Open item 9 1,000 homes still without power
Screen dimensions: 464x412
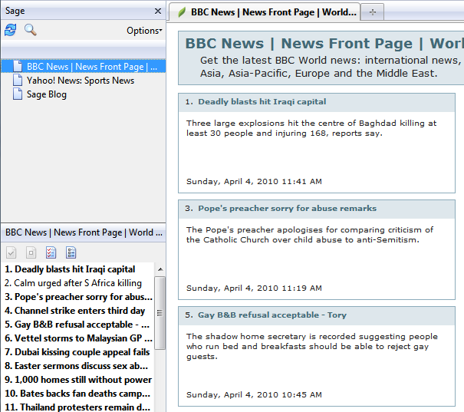click(x=78, y=380)
